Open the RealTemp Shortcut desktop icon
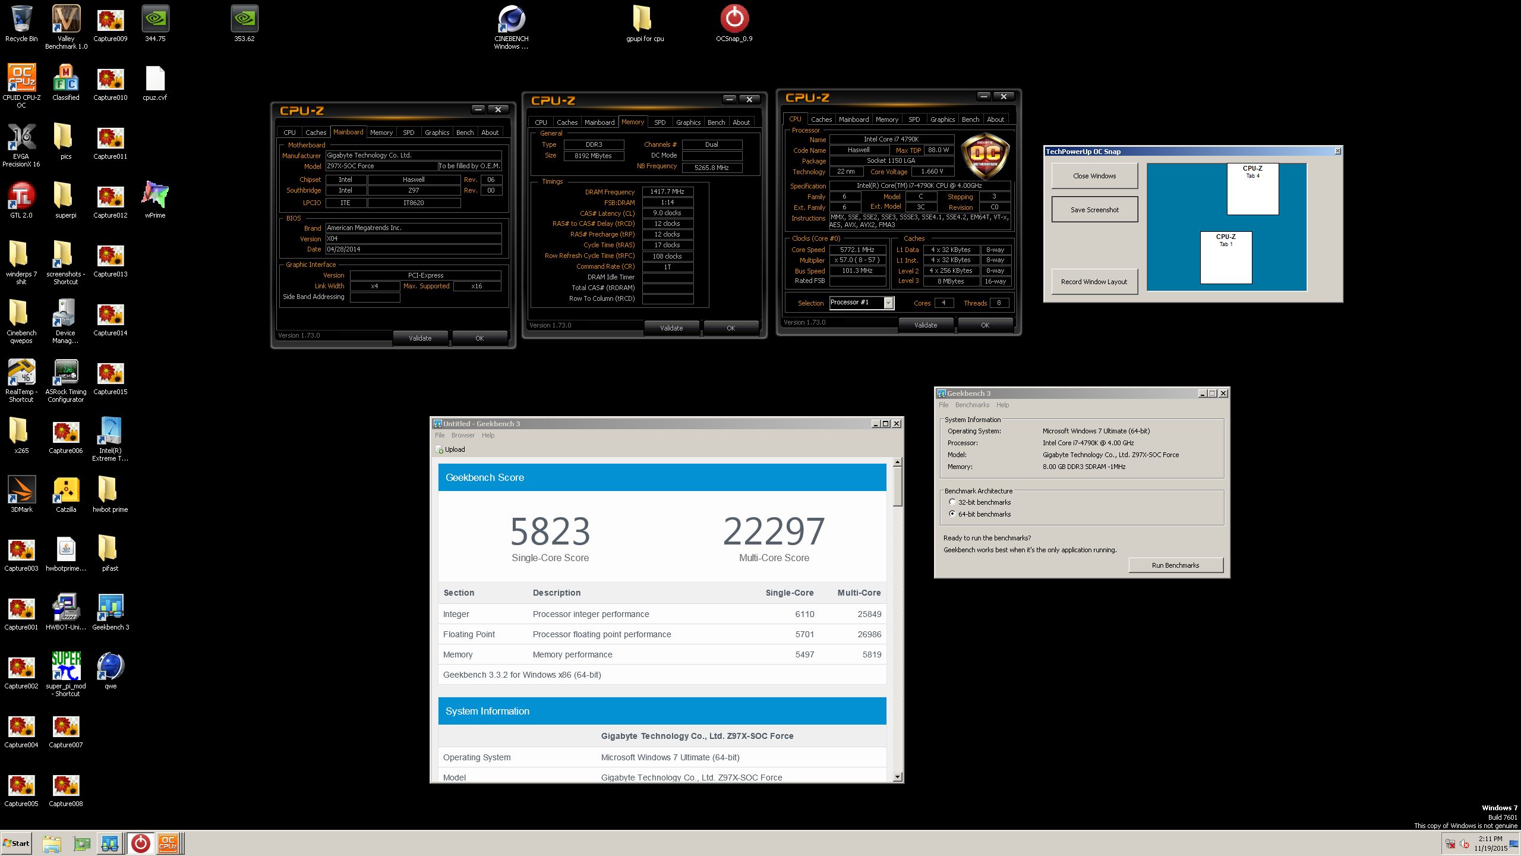The image size is (1521, 856). (x=21, y=380)
